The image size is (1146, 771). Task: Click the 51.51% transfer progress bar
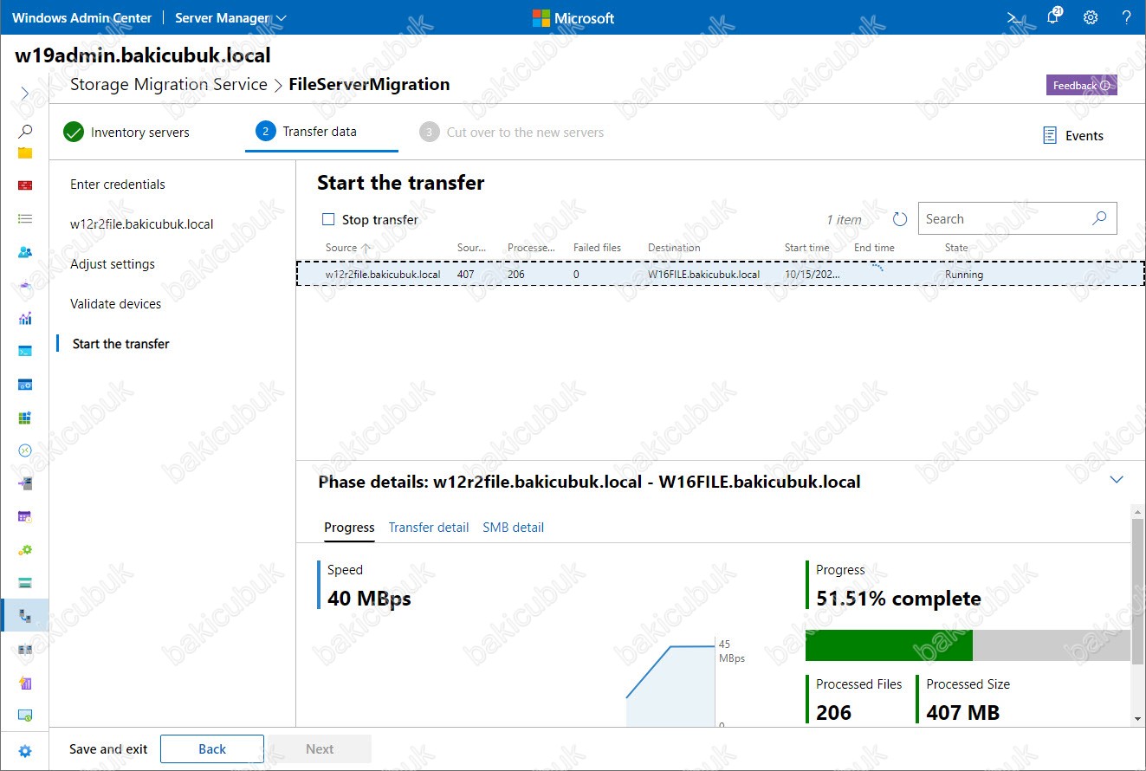point(968,645)
